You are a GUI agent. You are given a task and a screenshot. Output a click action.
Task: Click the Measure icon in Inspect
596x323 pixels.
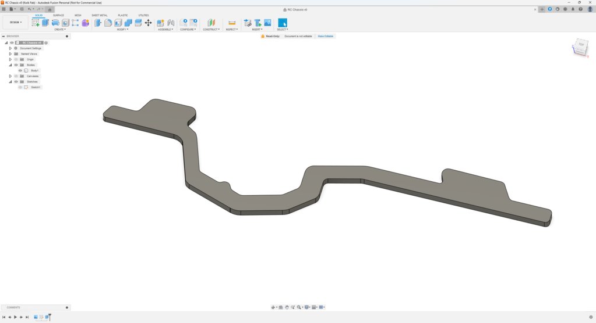point(232,23)
